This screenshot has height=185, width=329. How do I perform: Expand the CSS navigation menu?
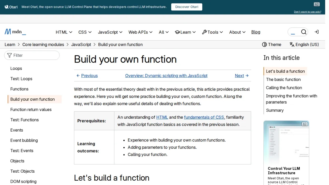tap(85, 32)
